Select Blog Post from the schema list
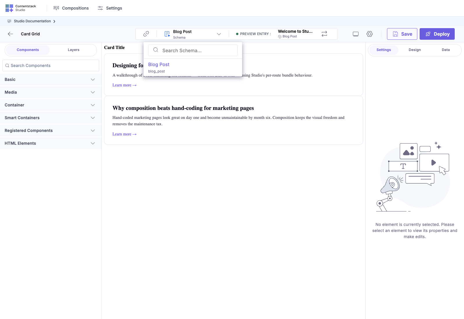This screenshot has height=319, width=464. tap(193, 68)
